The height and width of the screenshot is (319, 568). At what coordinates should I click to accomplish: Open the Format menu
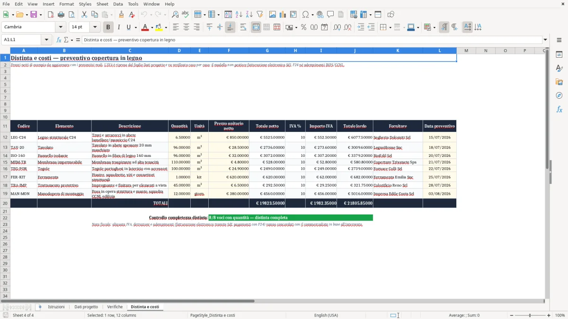pyautogui.click(x=66, y=4)
